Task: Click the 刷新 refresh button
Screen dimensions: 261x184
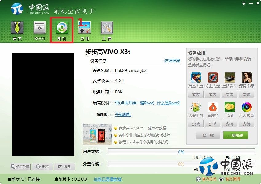Action: (x=42, y=166)
